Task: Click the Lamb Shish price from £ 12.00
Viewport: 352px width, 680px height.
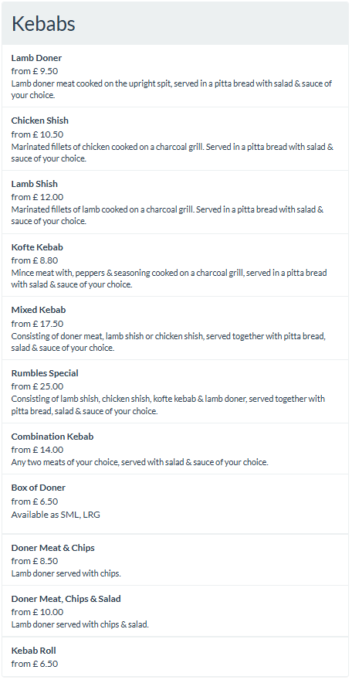Action: [x=37, y=197]
